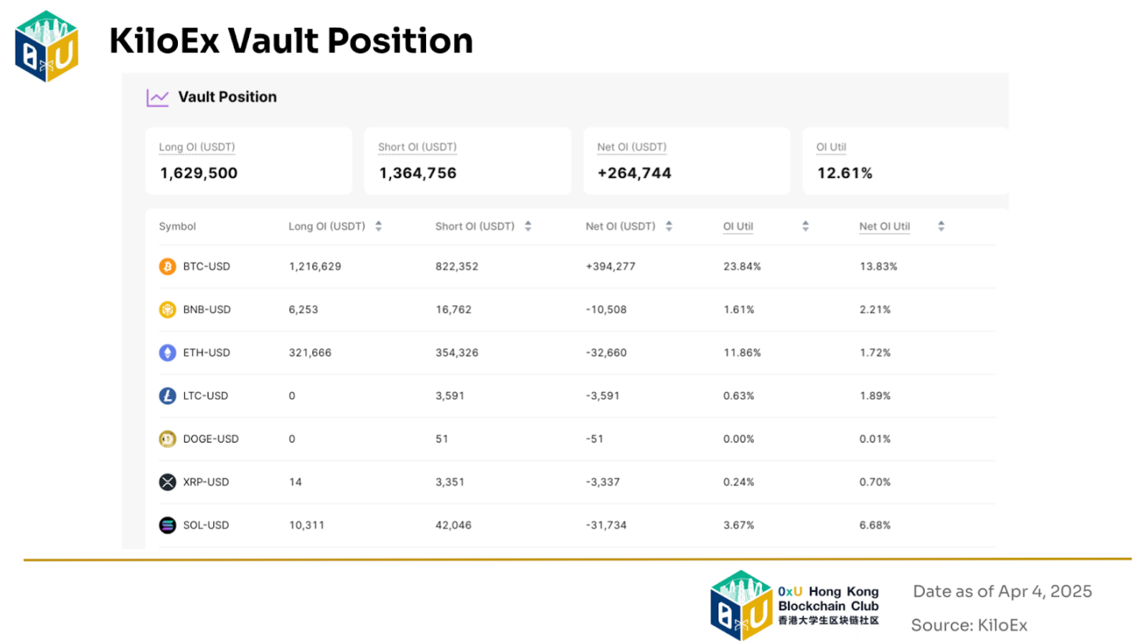Open the ETH-USD symbol row

pos(206,353)
